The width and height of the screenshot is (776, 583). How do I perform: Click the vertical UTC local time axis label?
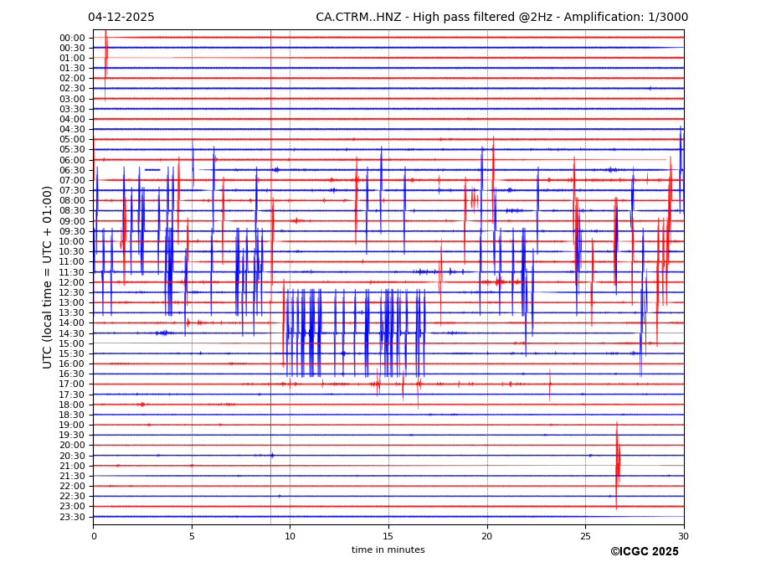48,277
